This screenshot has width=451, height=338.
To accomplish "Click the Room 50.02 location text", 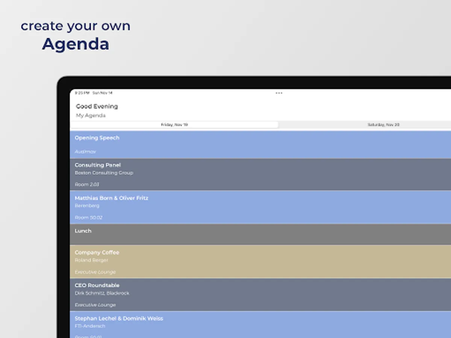I will click(88, 217).
